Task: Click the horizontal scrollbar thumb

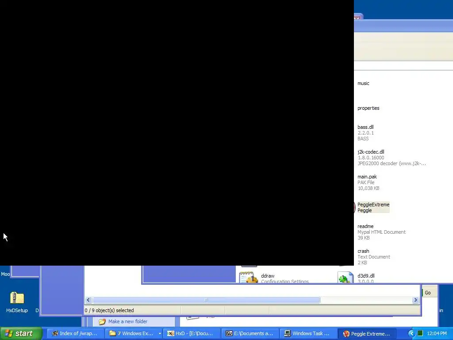Action: [x=206, y=300]
